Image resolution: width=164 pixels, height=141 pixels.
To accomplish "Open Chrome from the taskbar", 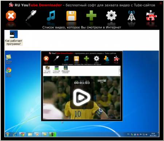I will tap(23, 134).
